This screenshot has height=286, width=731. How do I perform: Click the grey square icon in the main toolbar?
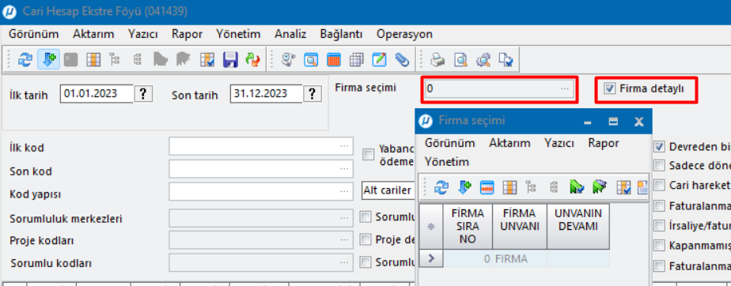click(x=71, y=59)
